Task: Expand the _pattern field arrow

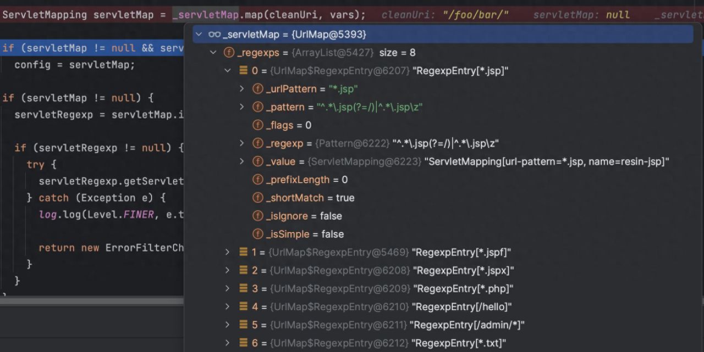Action: pos(242,107)
